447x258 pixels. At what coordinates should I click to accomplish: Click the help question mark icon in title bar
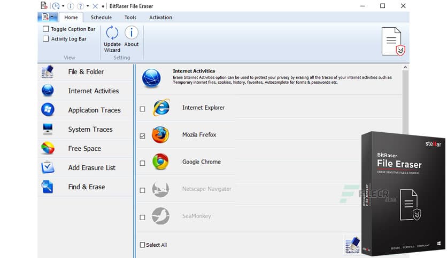pos(80,6)
